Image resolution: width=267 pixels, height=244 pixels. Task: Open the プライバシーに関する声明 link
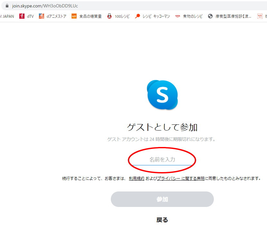coord(180,178)
